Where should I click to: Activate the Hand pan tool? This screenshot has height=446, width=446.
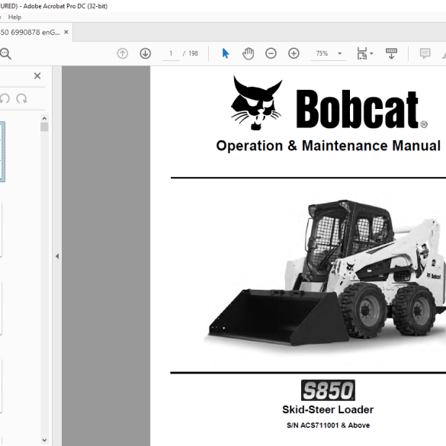[248, 53]
